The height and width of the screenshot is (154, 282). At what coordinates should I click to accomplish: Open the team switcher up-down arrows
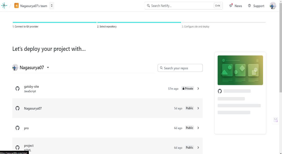pos(52,6)
